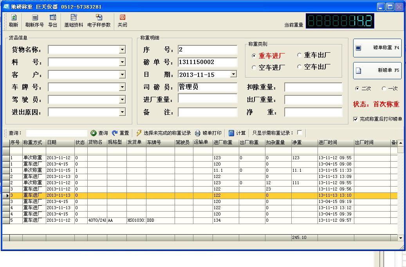Select the 重车出厂 radio button
Image resolution: width=406 pixels, height=267 pixels.
click(x=300, y=55)
